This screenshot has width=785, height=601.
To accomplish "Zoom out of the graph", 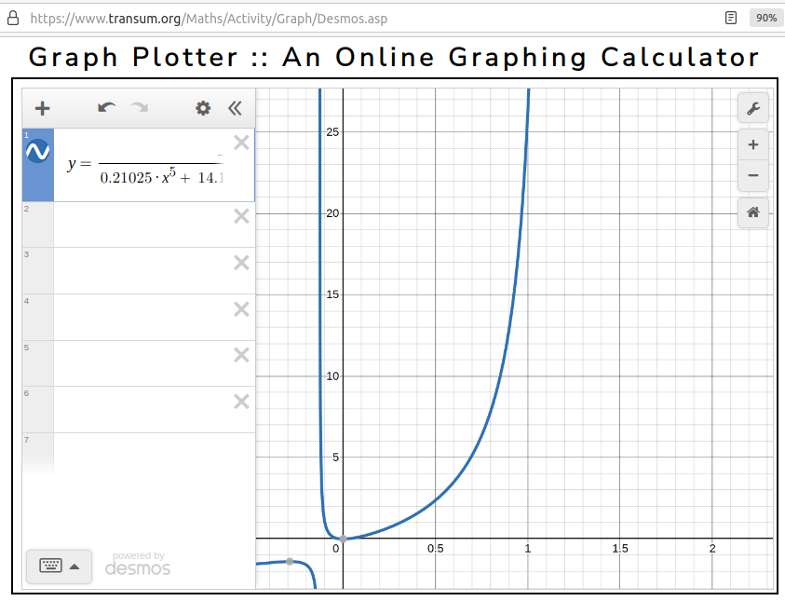I will [x=753, y=175].
